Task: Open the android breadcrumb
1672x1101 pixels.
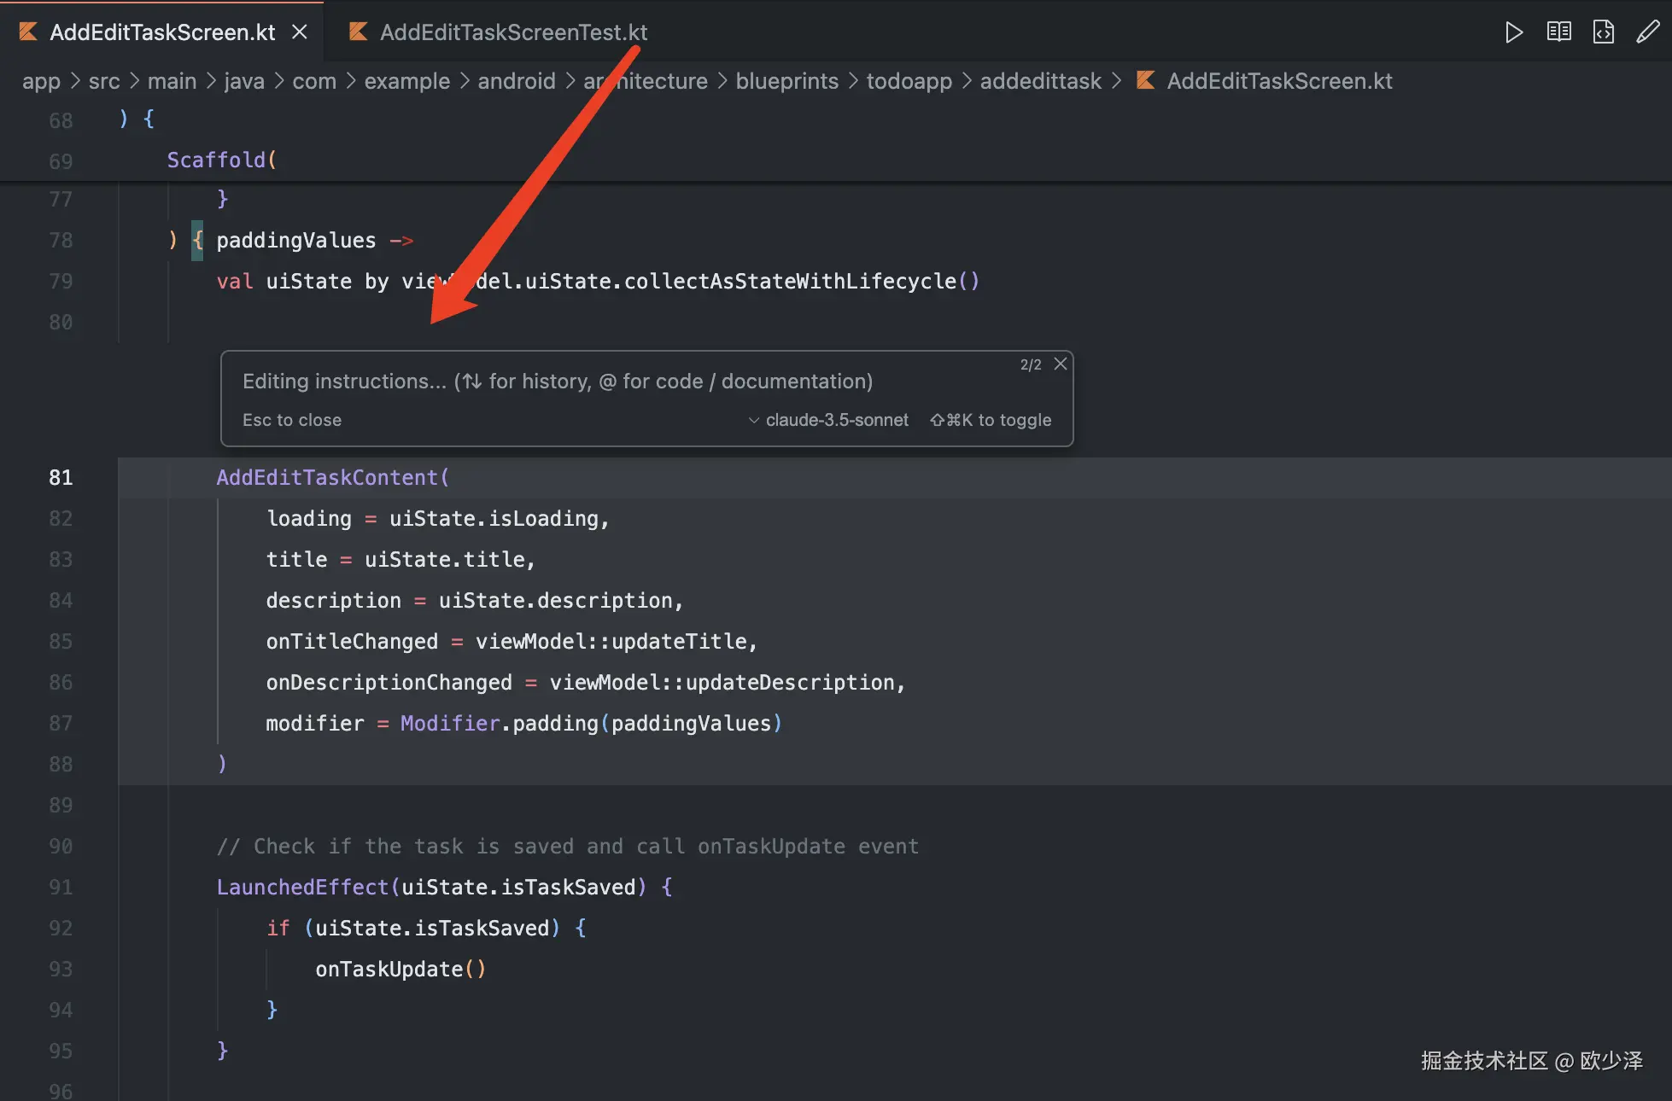Action: [517, 81]
